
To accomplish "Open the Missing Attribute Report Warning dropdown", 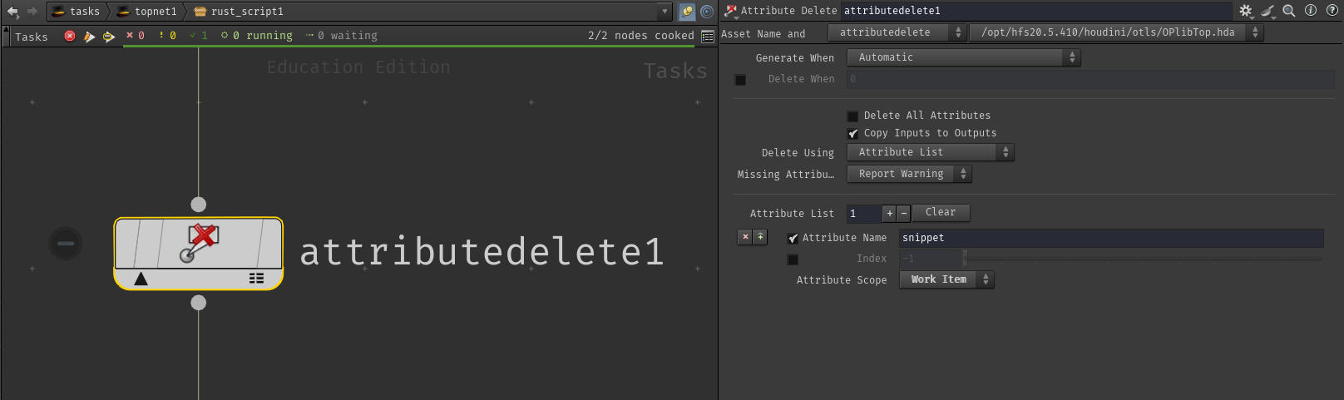I will click(x=909, y=174).
